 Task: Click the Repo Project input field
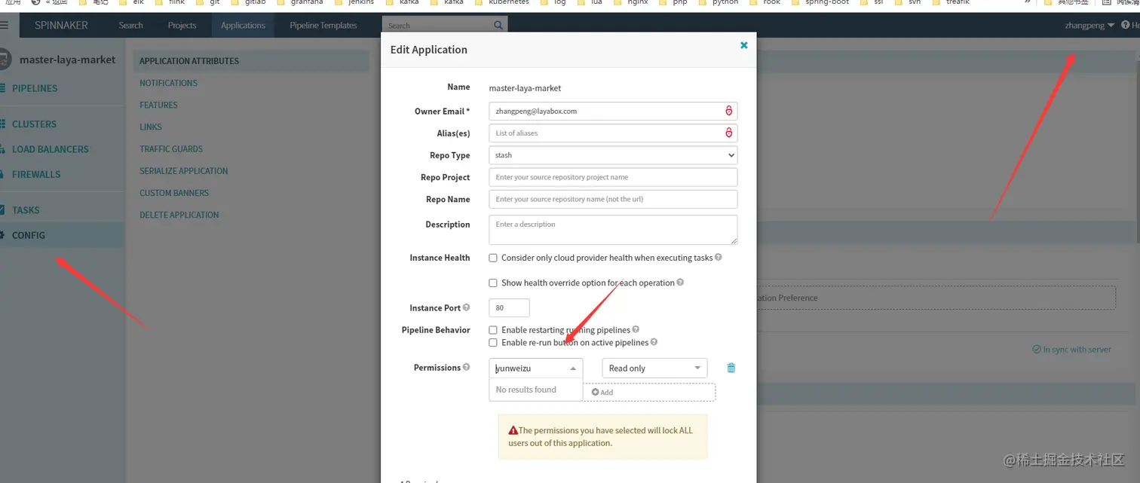tap(613, 177)
